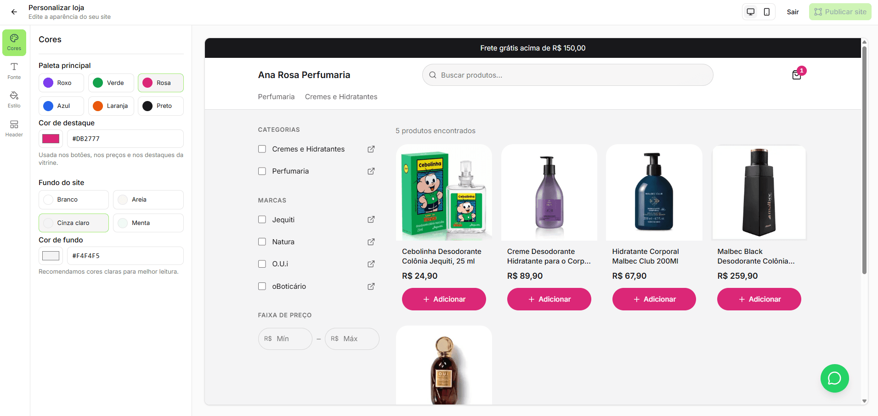The width and height of the screenshot is (878, 416).
Task: Open Cremes e Hidratantes external link icon
Action: (x=371, y=149)
